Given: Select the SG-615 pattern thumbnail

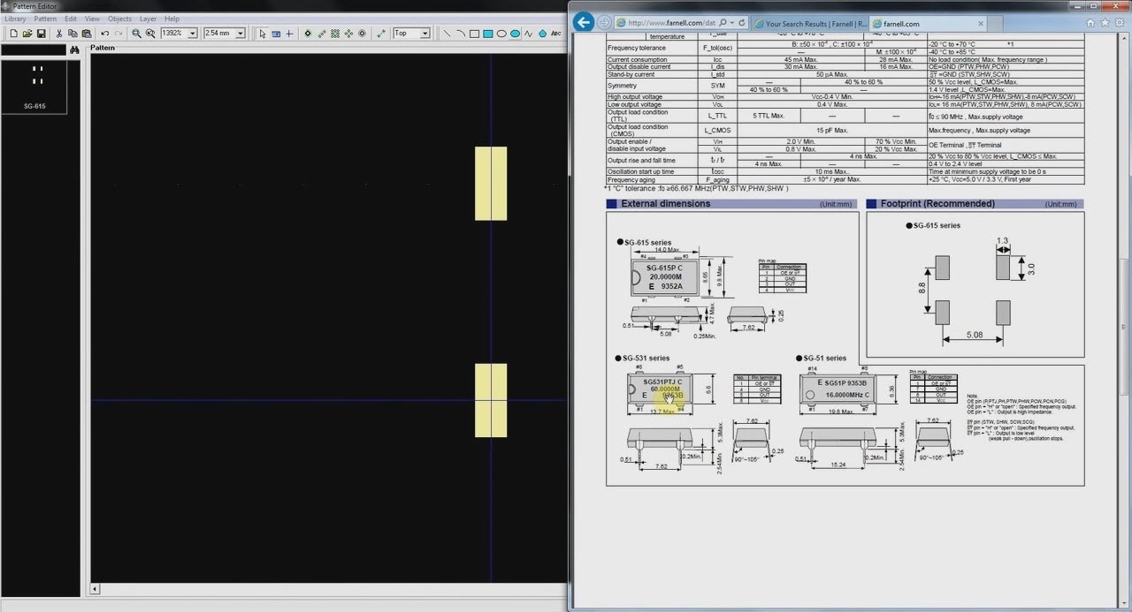Looking at the screenshot, I should tap(35, 86).
